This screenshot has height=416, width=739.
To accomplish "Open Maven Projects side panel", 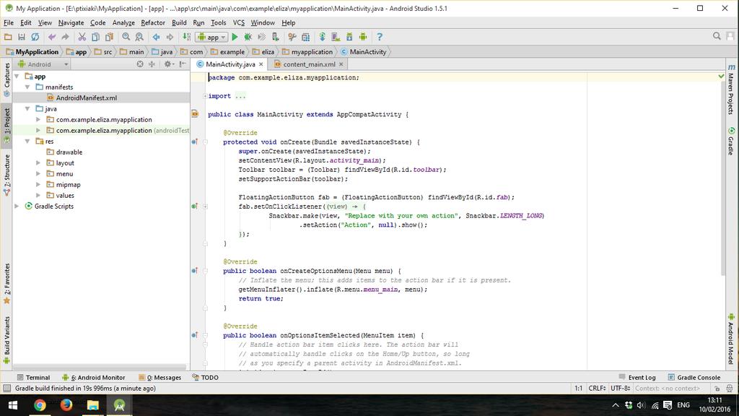I will [731, 90].
